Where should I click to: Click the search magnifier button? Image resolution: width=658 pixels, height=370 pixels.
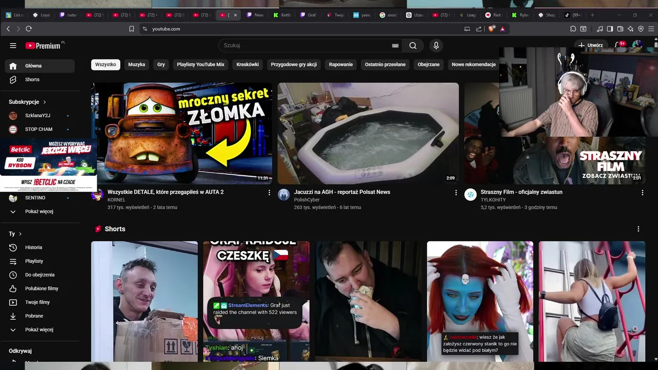tap(413, 45)
